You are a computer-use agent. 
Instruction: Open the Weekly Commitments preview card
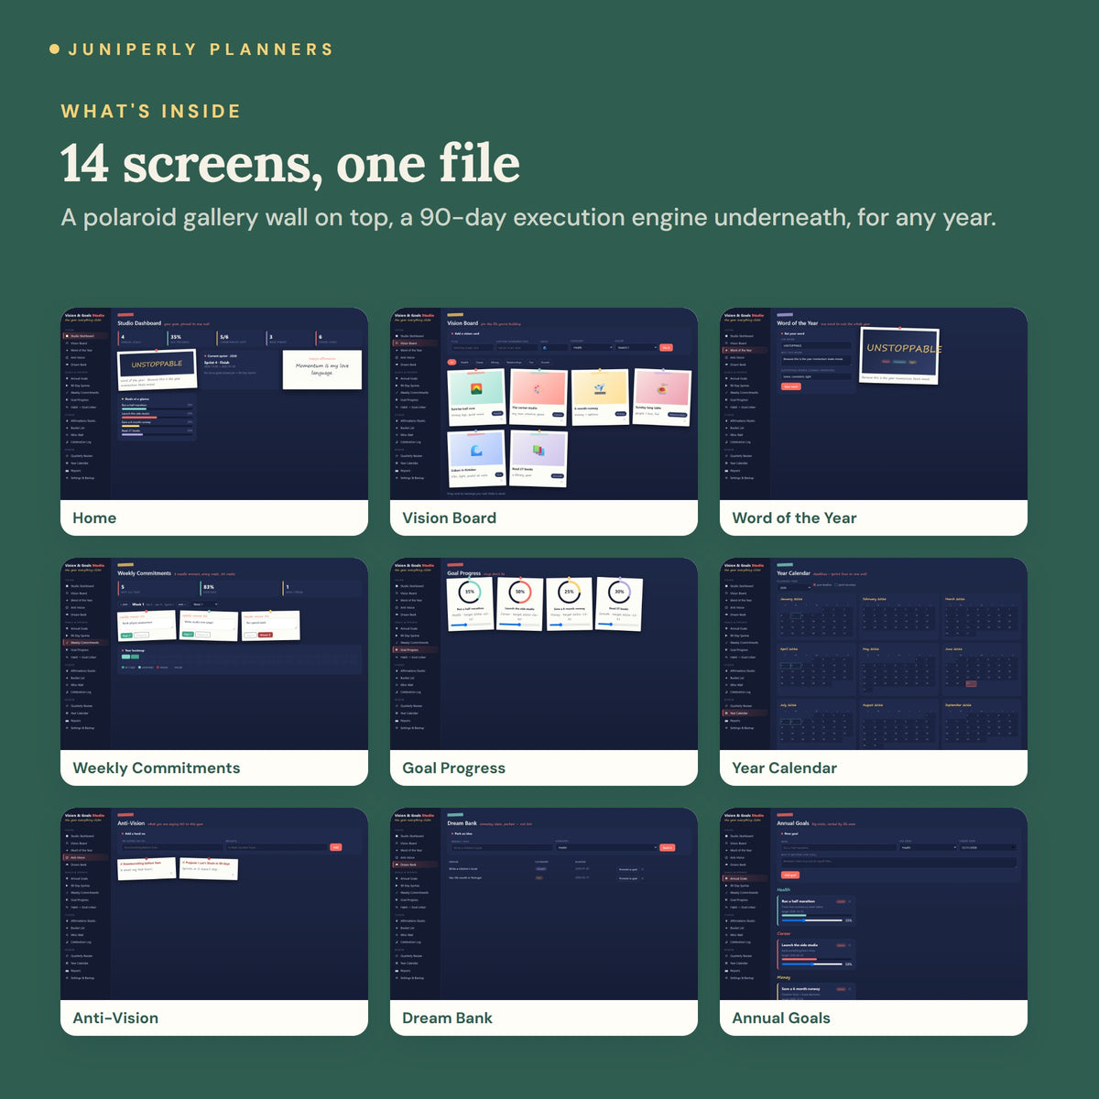tap(214, 671)
